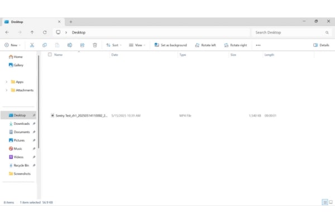The height and width of the screenshot is (223, 335).
Task: Sort by the Date column header
Action: coord(114,55)
